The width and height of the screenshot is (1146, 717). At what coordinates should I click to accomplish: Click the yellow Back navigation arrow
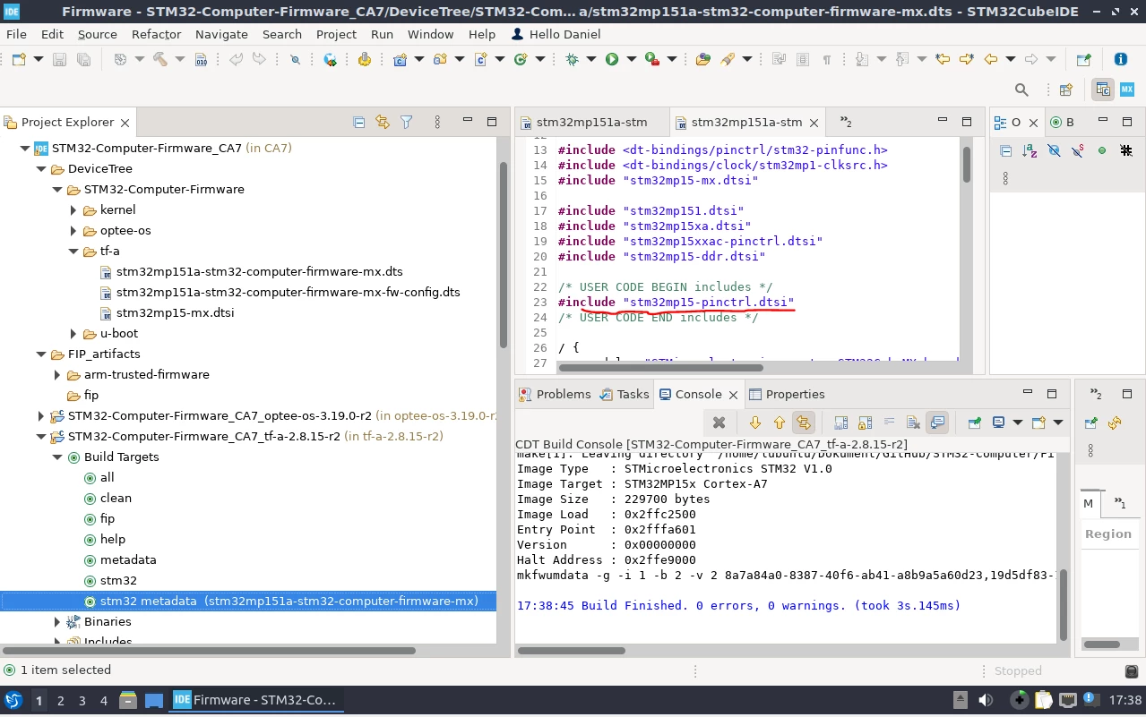point(990,59)
